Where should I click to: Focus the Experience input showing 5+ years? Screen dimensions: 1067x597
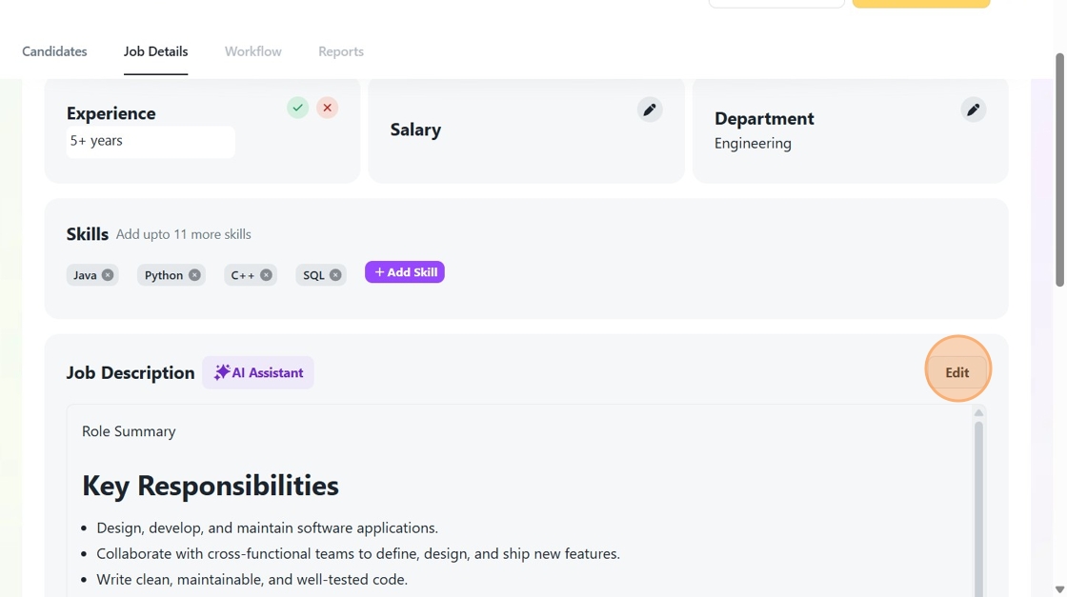151,142
